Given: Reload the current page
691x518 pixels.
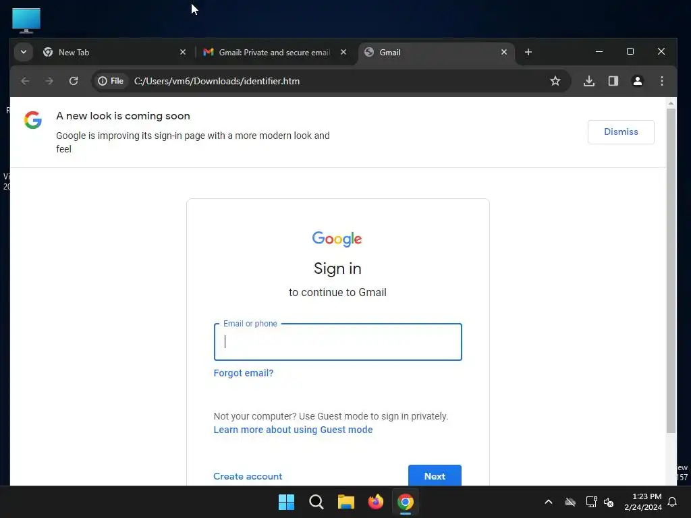Looking at the screenshot, I should click(x=74, y=81).
